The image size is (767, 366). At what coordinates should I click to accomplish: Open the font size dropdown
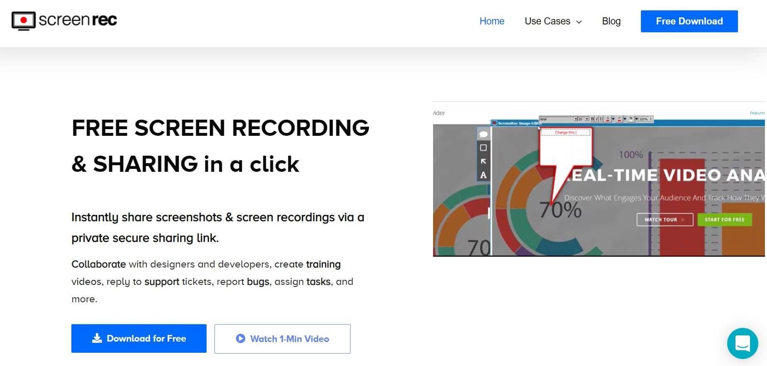(x=584, y=119)
